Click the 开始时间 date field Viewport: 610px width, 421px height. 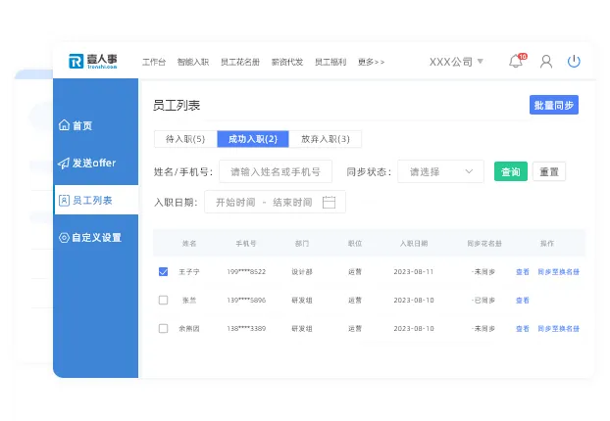235,203
